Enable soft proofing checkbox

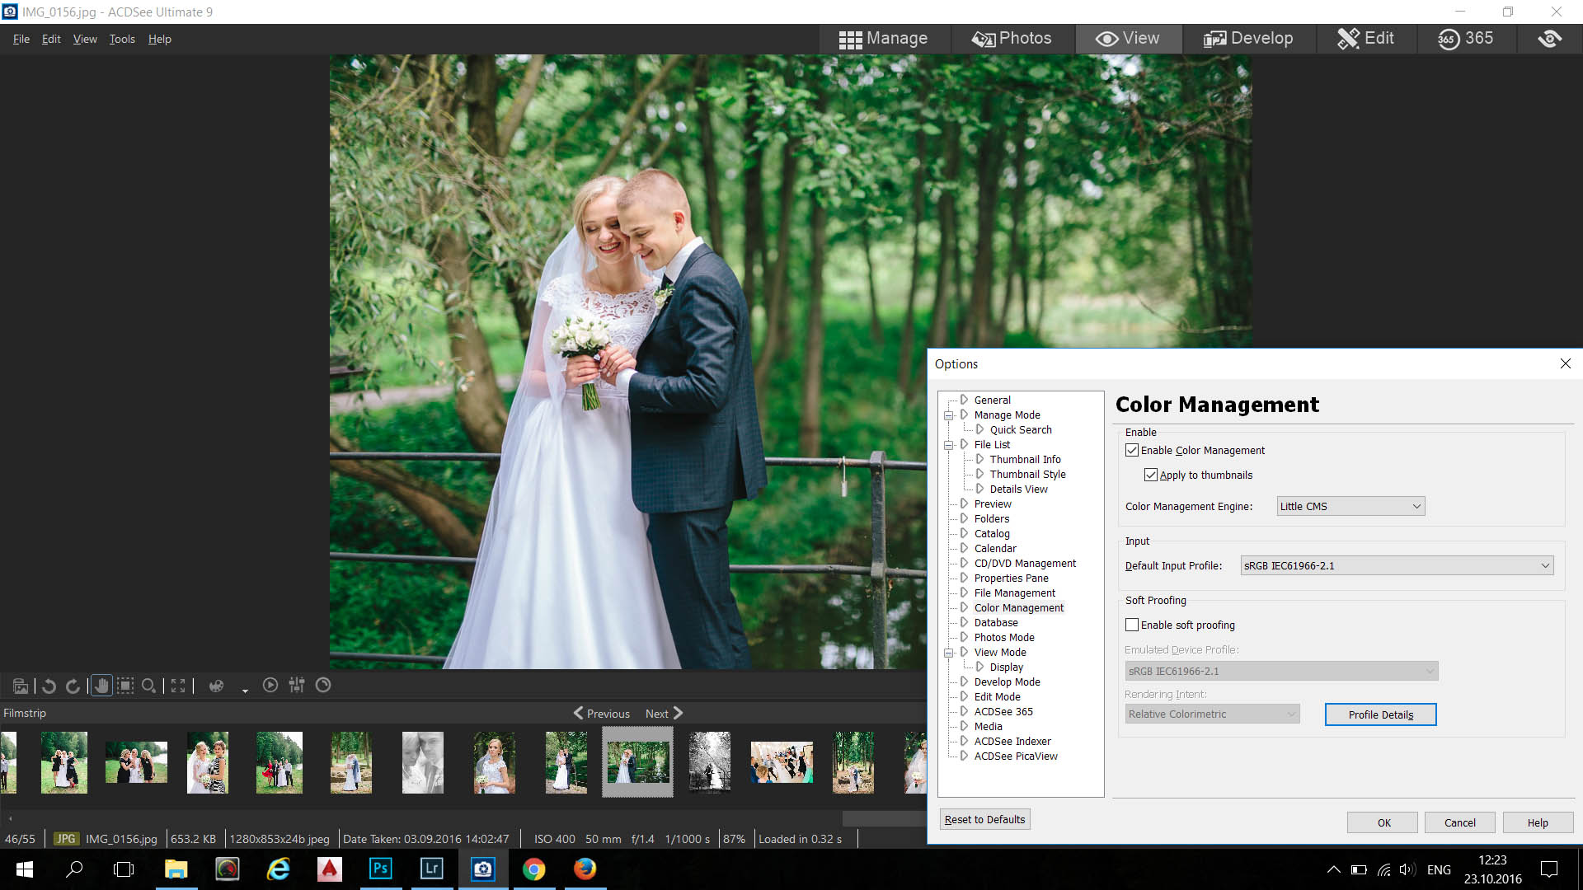click(1132, 625)
